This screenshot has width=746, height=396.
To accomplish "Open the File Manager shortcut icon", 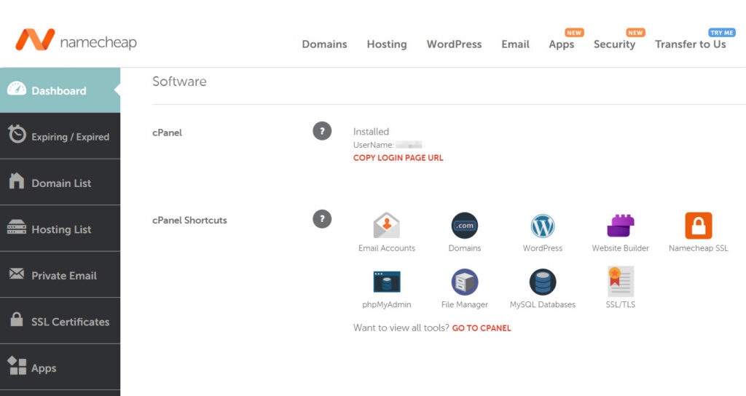I will pos(464,282).
